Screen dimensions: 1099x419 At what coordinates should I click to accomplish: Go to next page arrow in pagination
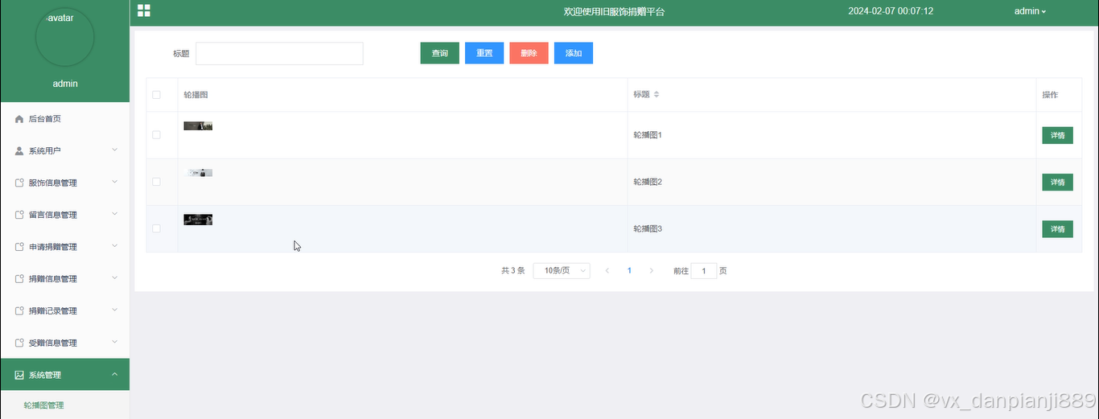tap(652, 271)
